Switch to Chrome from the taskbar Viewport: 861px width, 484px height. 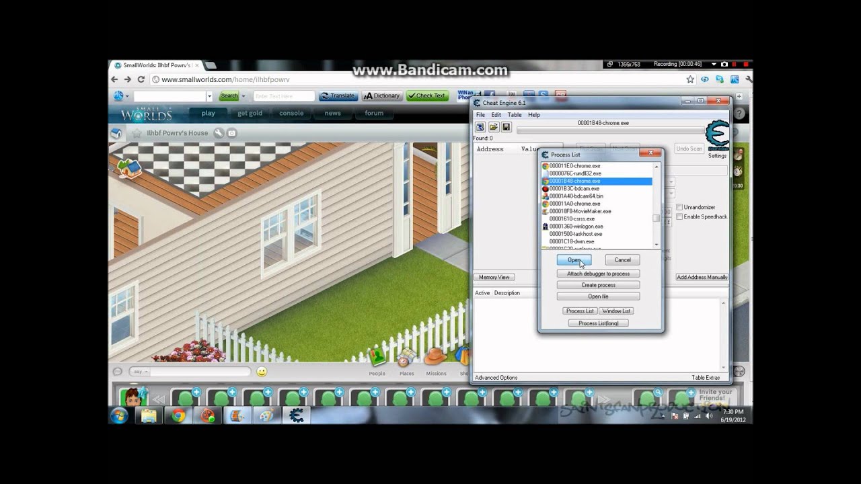point(178,416)
